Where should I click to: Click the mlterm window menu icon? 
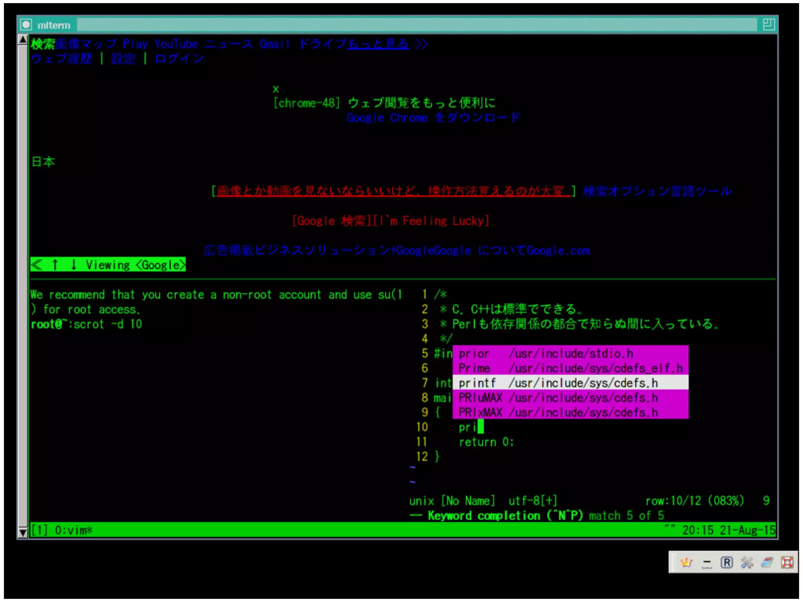pos(26,25)
